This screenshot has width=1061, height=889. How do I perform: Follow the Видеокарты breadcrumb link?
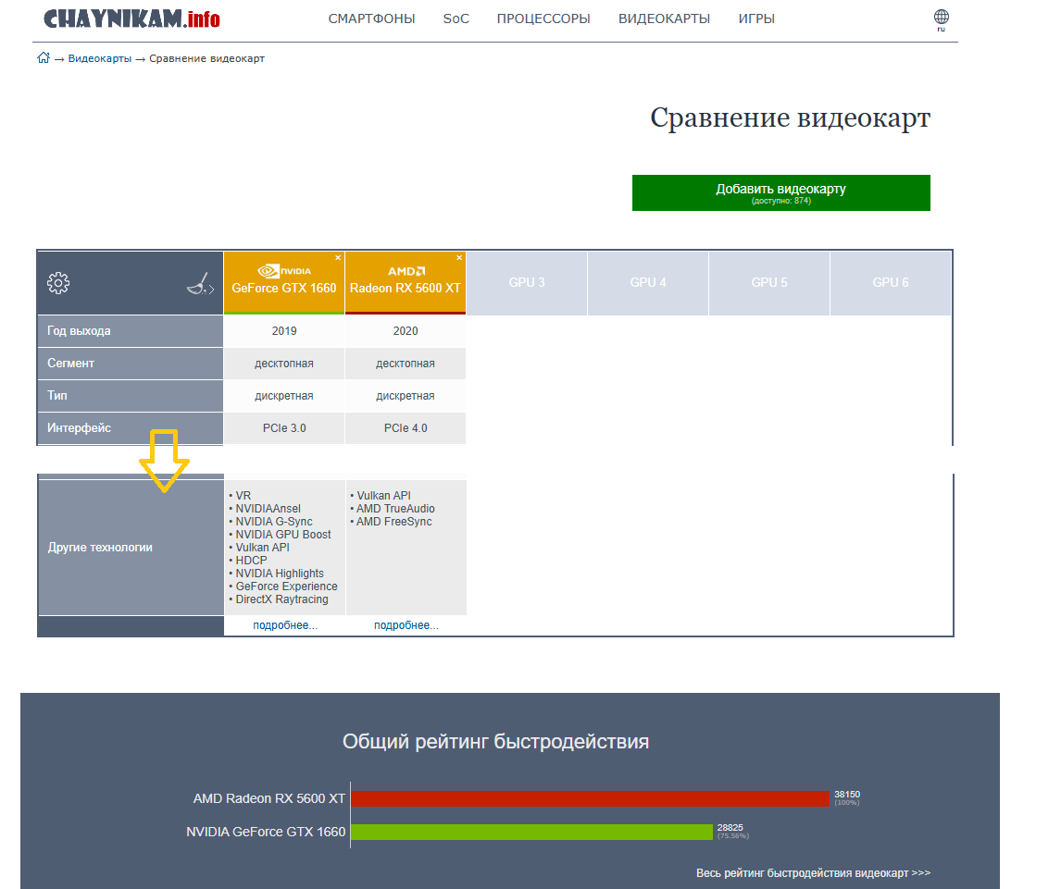pyautogui.click(x=99, y=58)
